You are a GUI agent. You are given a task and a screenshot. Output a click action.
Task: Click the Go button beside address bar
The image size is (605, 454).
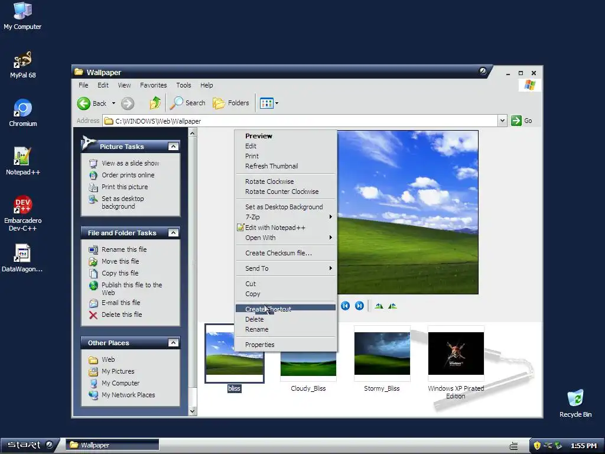(x=522, y=121)
